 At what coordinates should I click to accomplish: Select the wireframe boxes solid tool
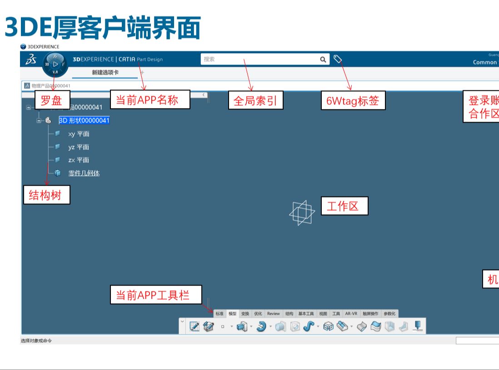328,326
